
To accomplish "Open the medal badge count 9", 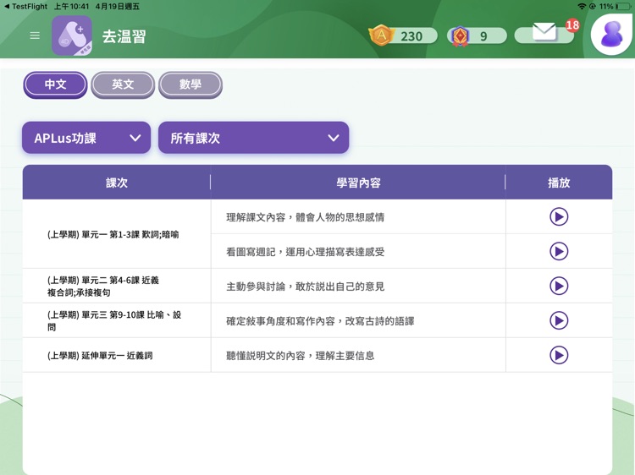I will (x=477, y=35).
